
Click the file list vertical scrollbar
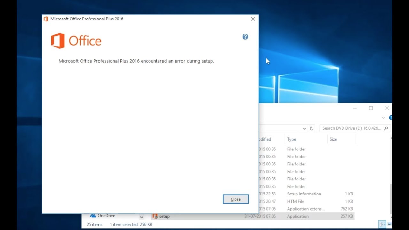tap(391, 199)
